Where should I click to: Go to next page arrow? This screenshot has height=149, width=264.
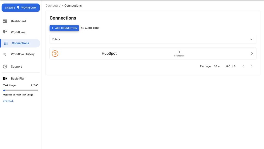252,66
